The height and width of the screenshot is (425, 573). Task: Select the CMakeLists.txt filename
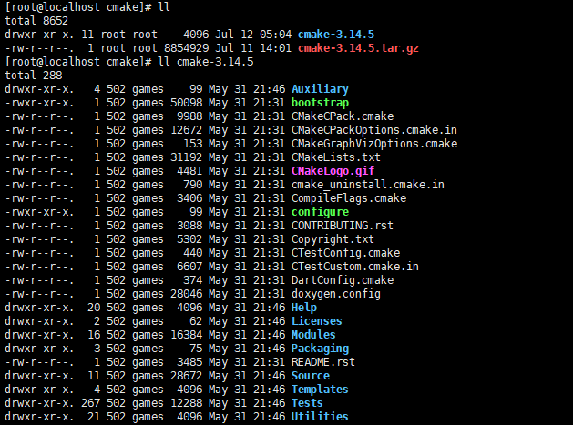[x=336, y=157]
